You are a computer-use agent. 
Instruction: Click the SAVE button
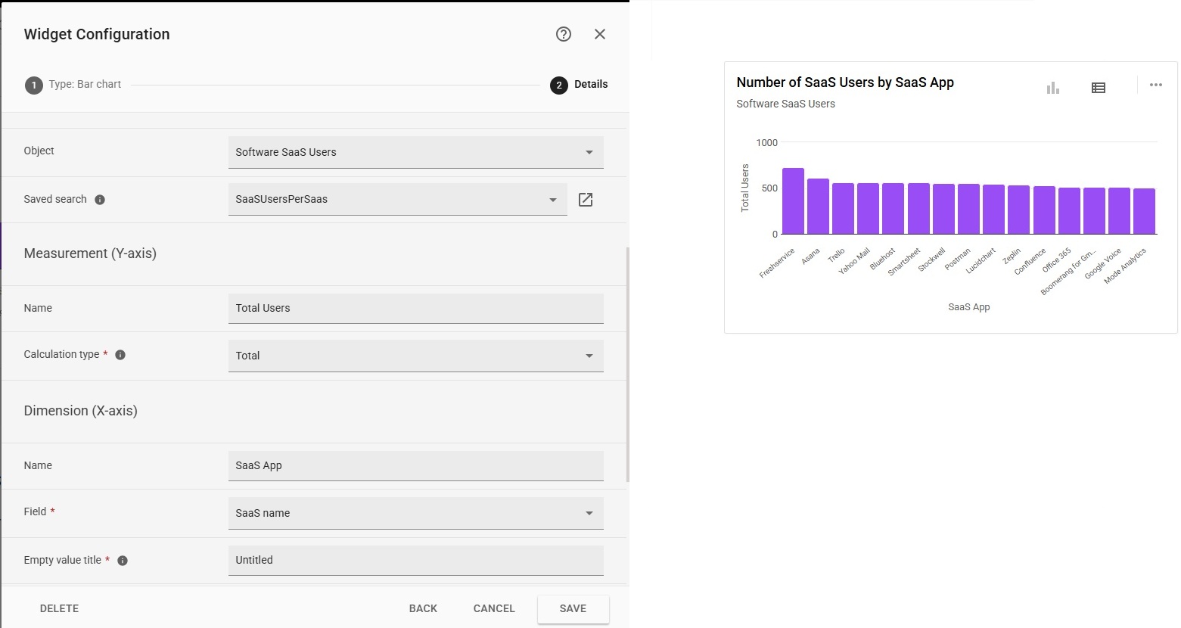[x=573, y=608]
